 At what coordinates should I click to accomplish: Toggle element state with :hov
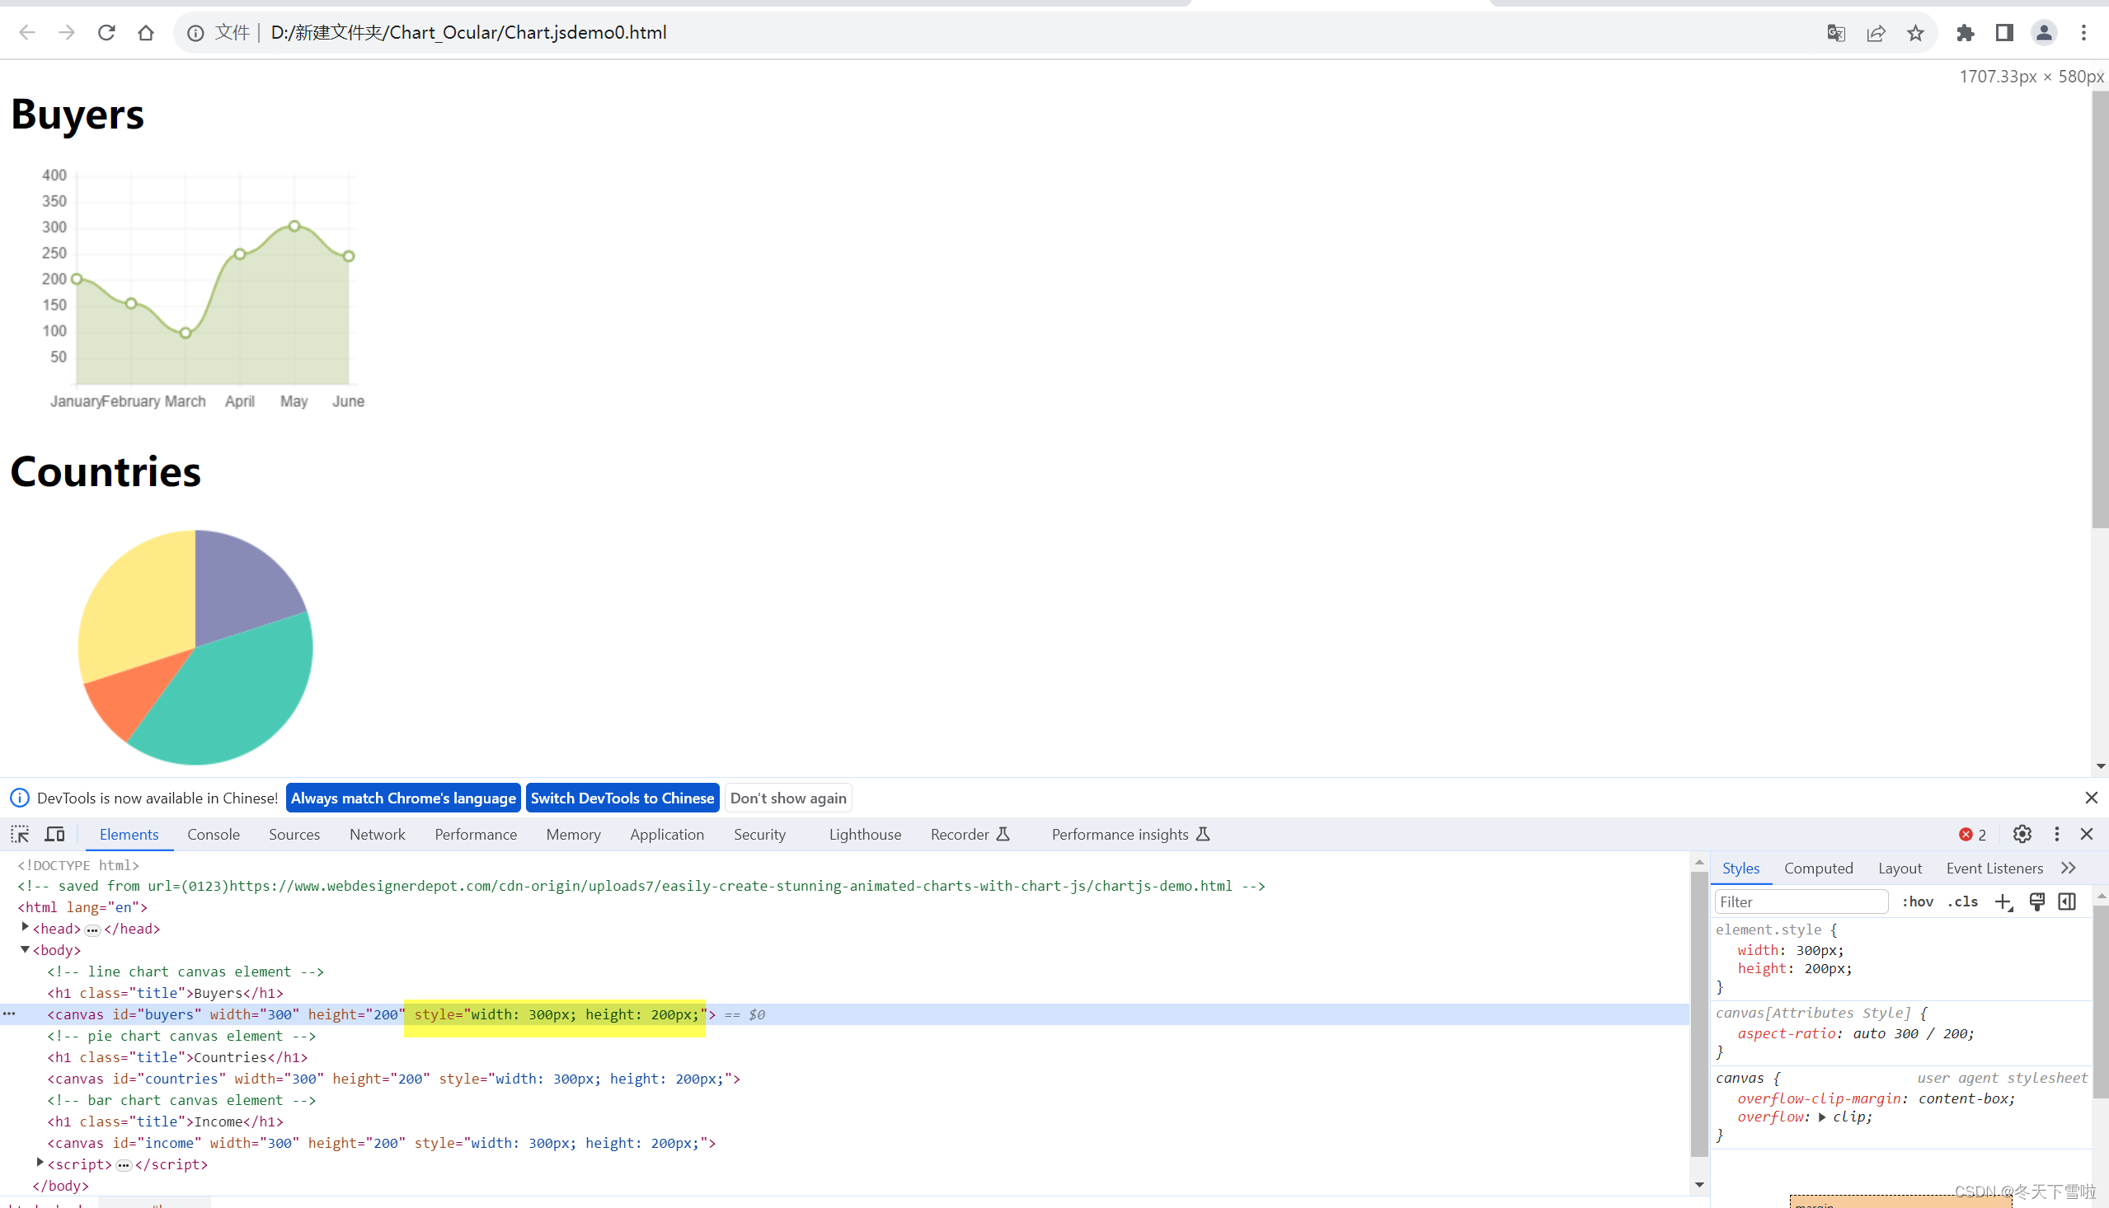coord(1917,901)
